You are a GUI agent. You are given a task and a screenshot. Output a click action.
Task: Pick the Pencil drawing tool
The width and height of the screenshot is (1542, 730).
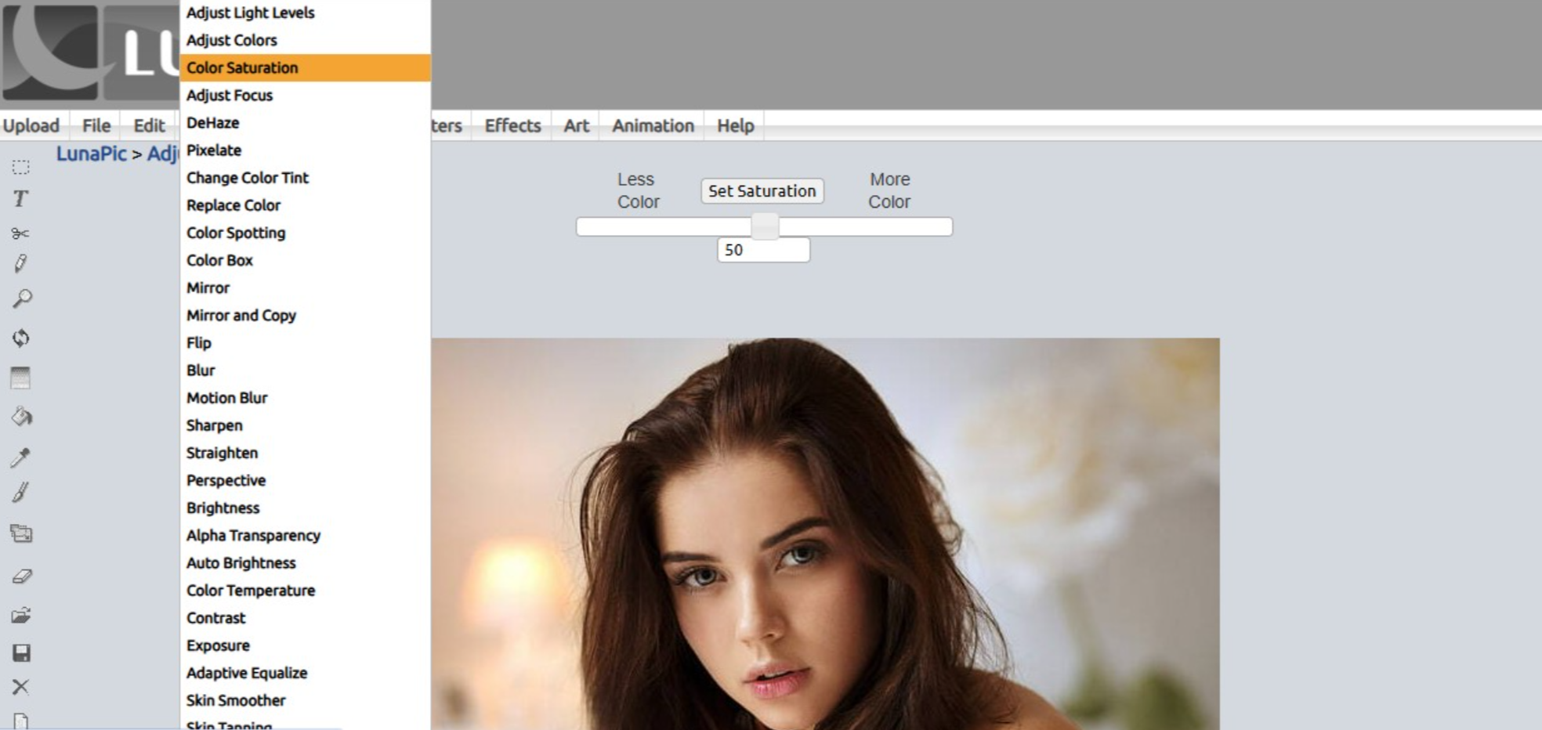coord(21,262)
